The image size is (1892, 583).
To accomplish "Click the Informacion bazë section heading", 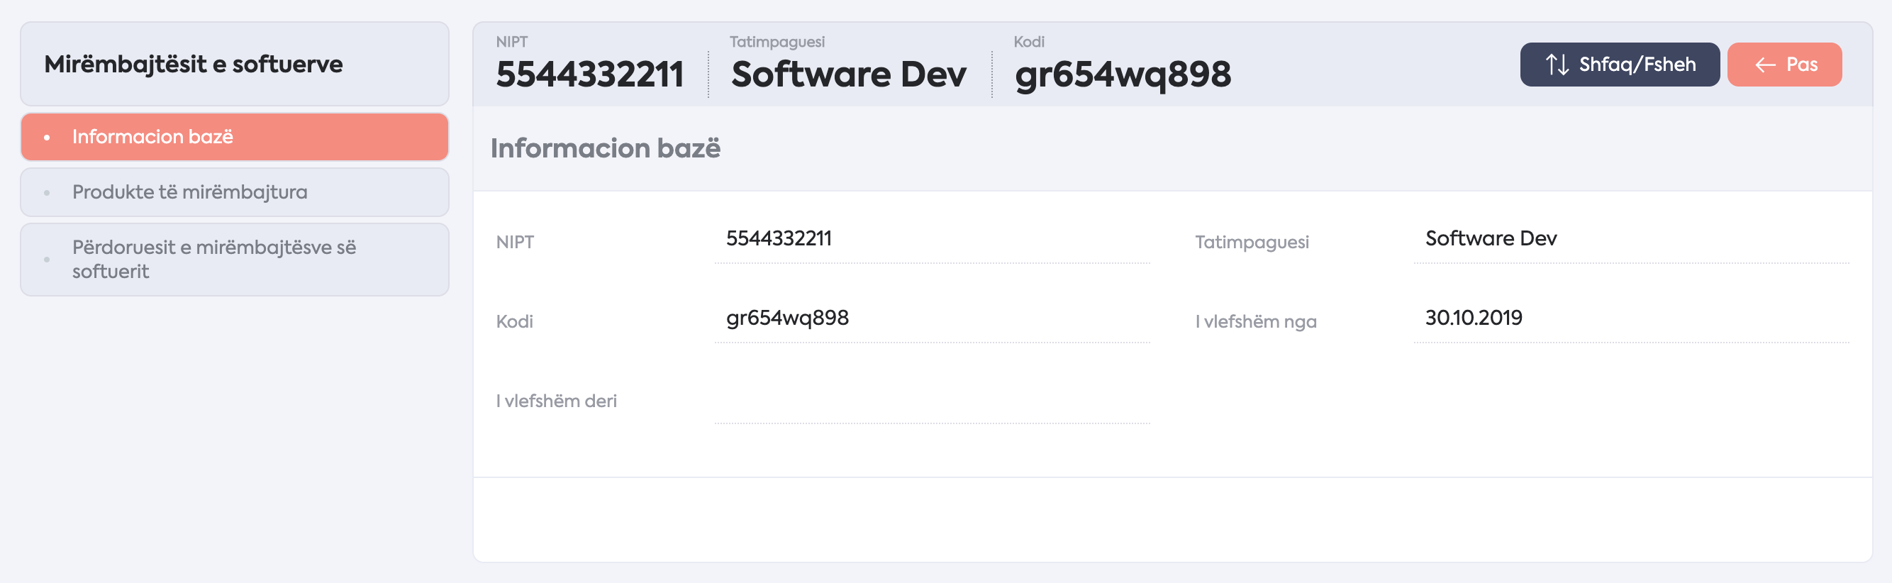I will click(x=605, y=148).
